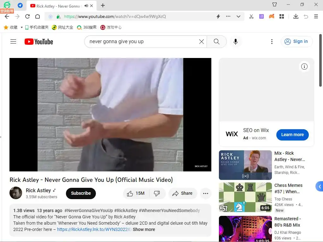Screen dimensions: 323x242
Task: Open 游戏中心 bookmark
Action: [x=111, y=27]
